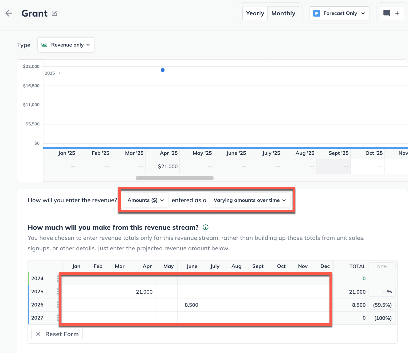This screenshot has height=353, width=408.
Task: Expand the Revenue only type dropdown
Action: tap(66, 45)
